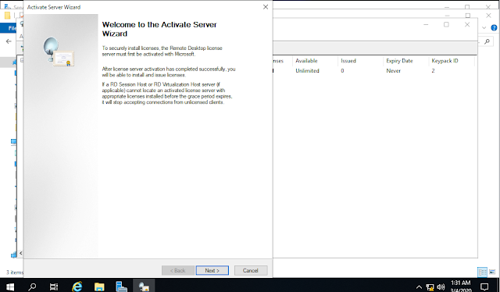Open the volume speaker tray icon

(x=441, y=287)
